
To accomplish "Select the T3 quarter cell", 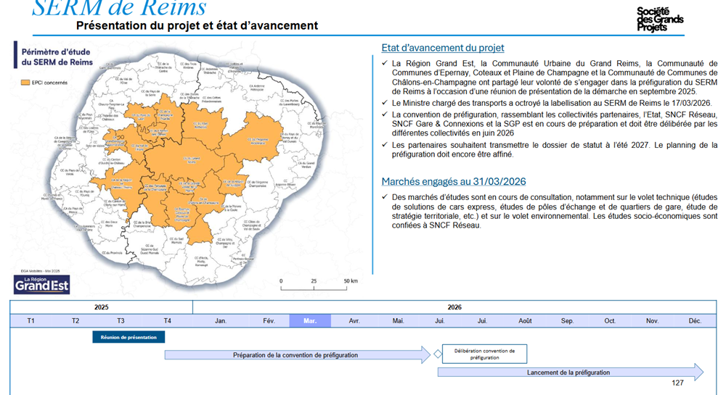I will coord(121,320).
